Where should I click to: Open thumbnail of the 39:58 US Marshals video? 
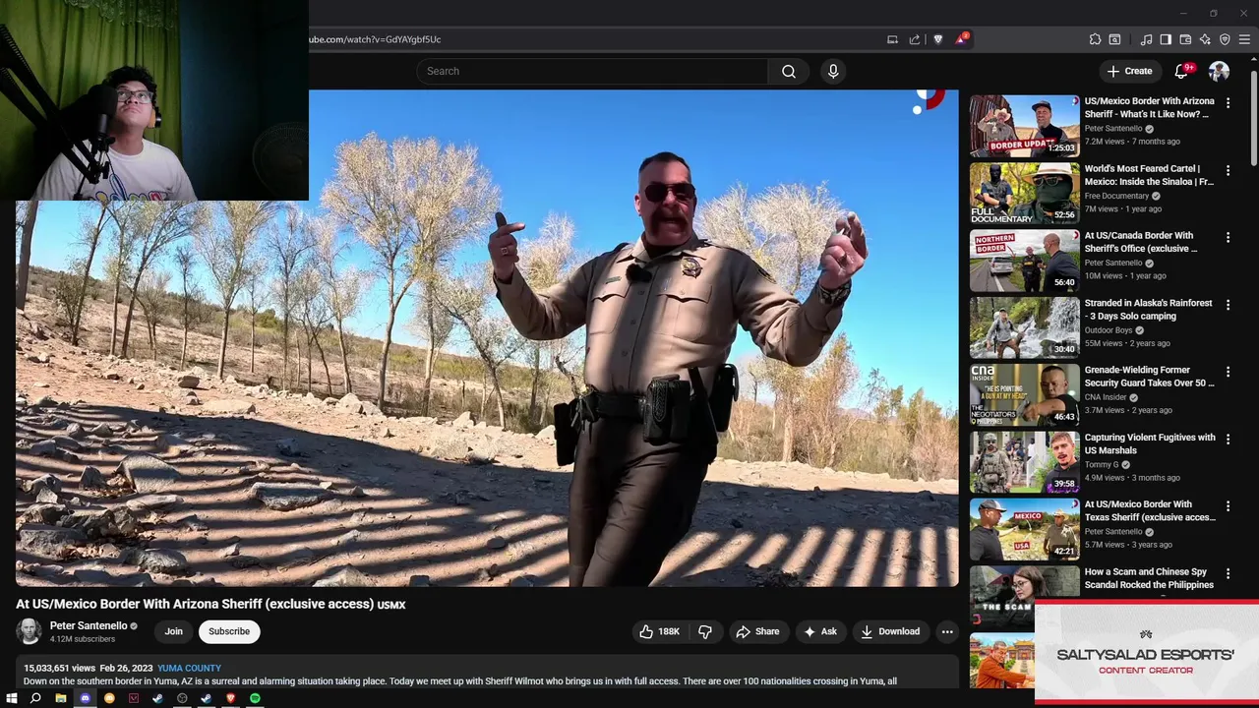pos(1024,462)
